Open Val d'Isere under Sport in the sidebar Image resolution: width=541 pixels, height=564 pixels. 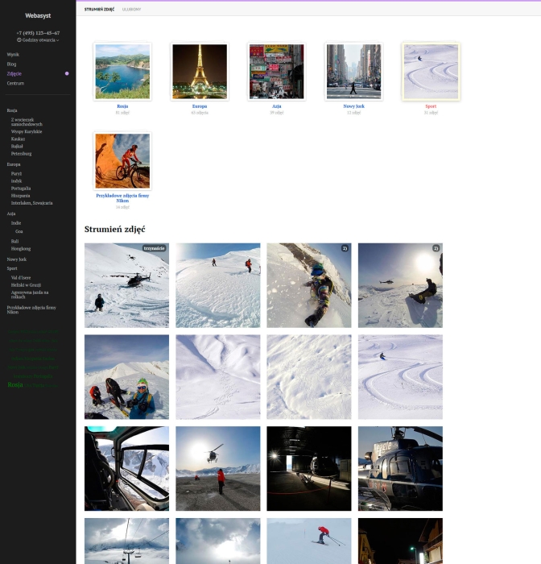21,276
